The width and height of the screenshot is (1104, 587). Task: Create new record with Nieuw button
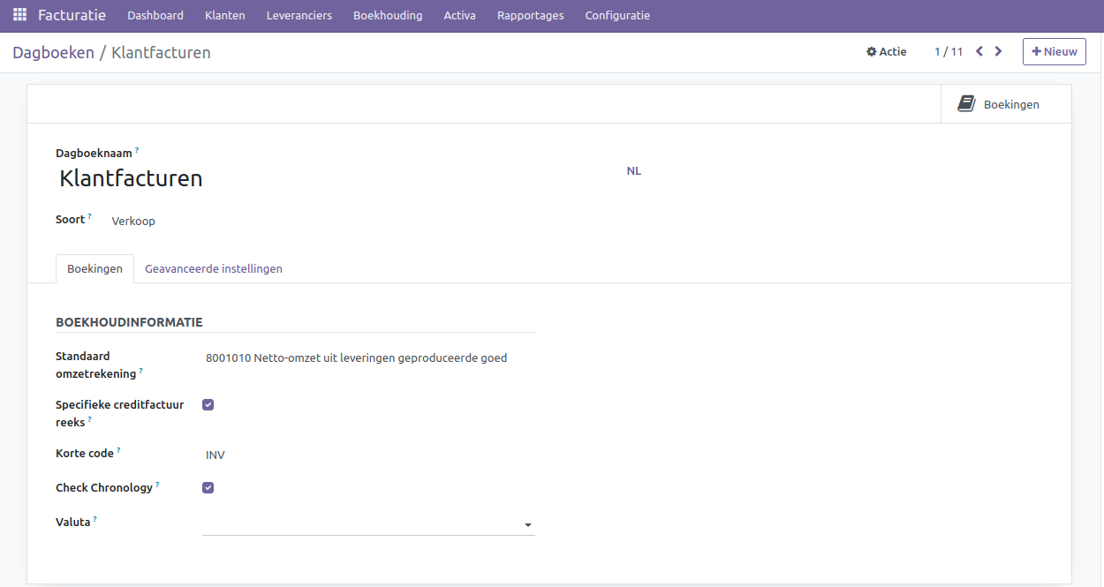[x=1054, y=52]
